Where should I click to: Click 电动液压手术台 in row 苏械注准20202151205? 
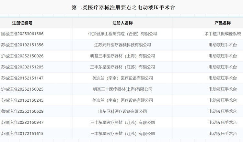click(223, 67)
